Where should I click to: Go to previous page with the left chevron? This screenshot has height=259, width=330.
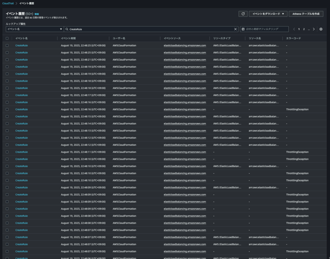294,29
